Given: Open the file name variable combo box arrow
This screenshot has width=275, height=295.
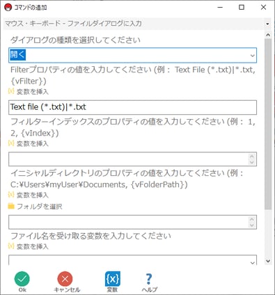Looking at the screenshot, I should tap(253, 262).
